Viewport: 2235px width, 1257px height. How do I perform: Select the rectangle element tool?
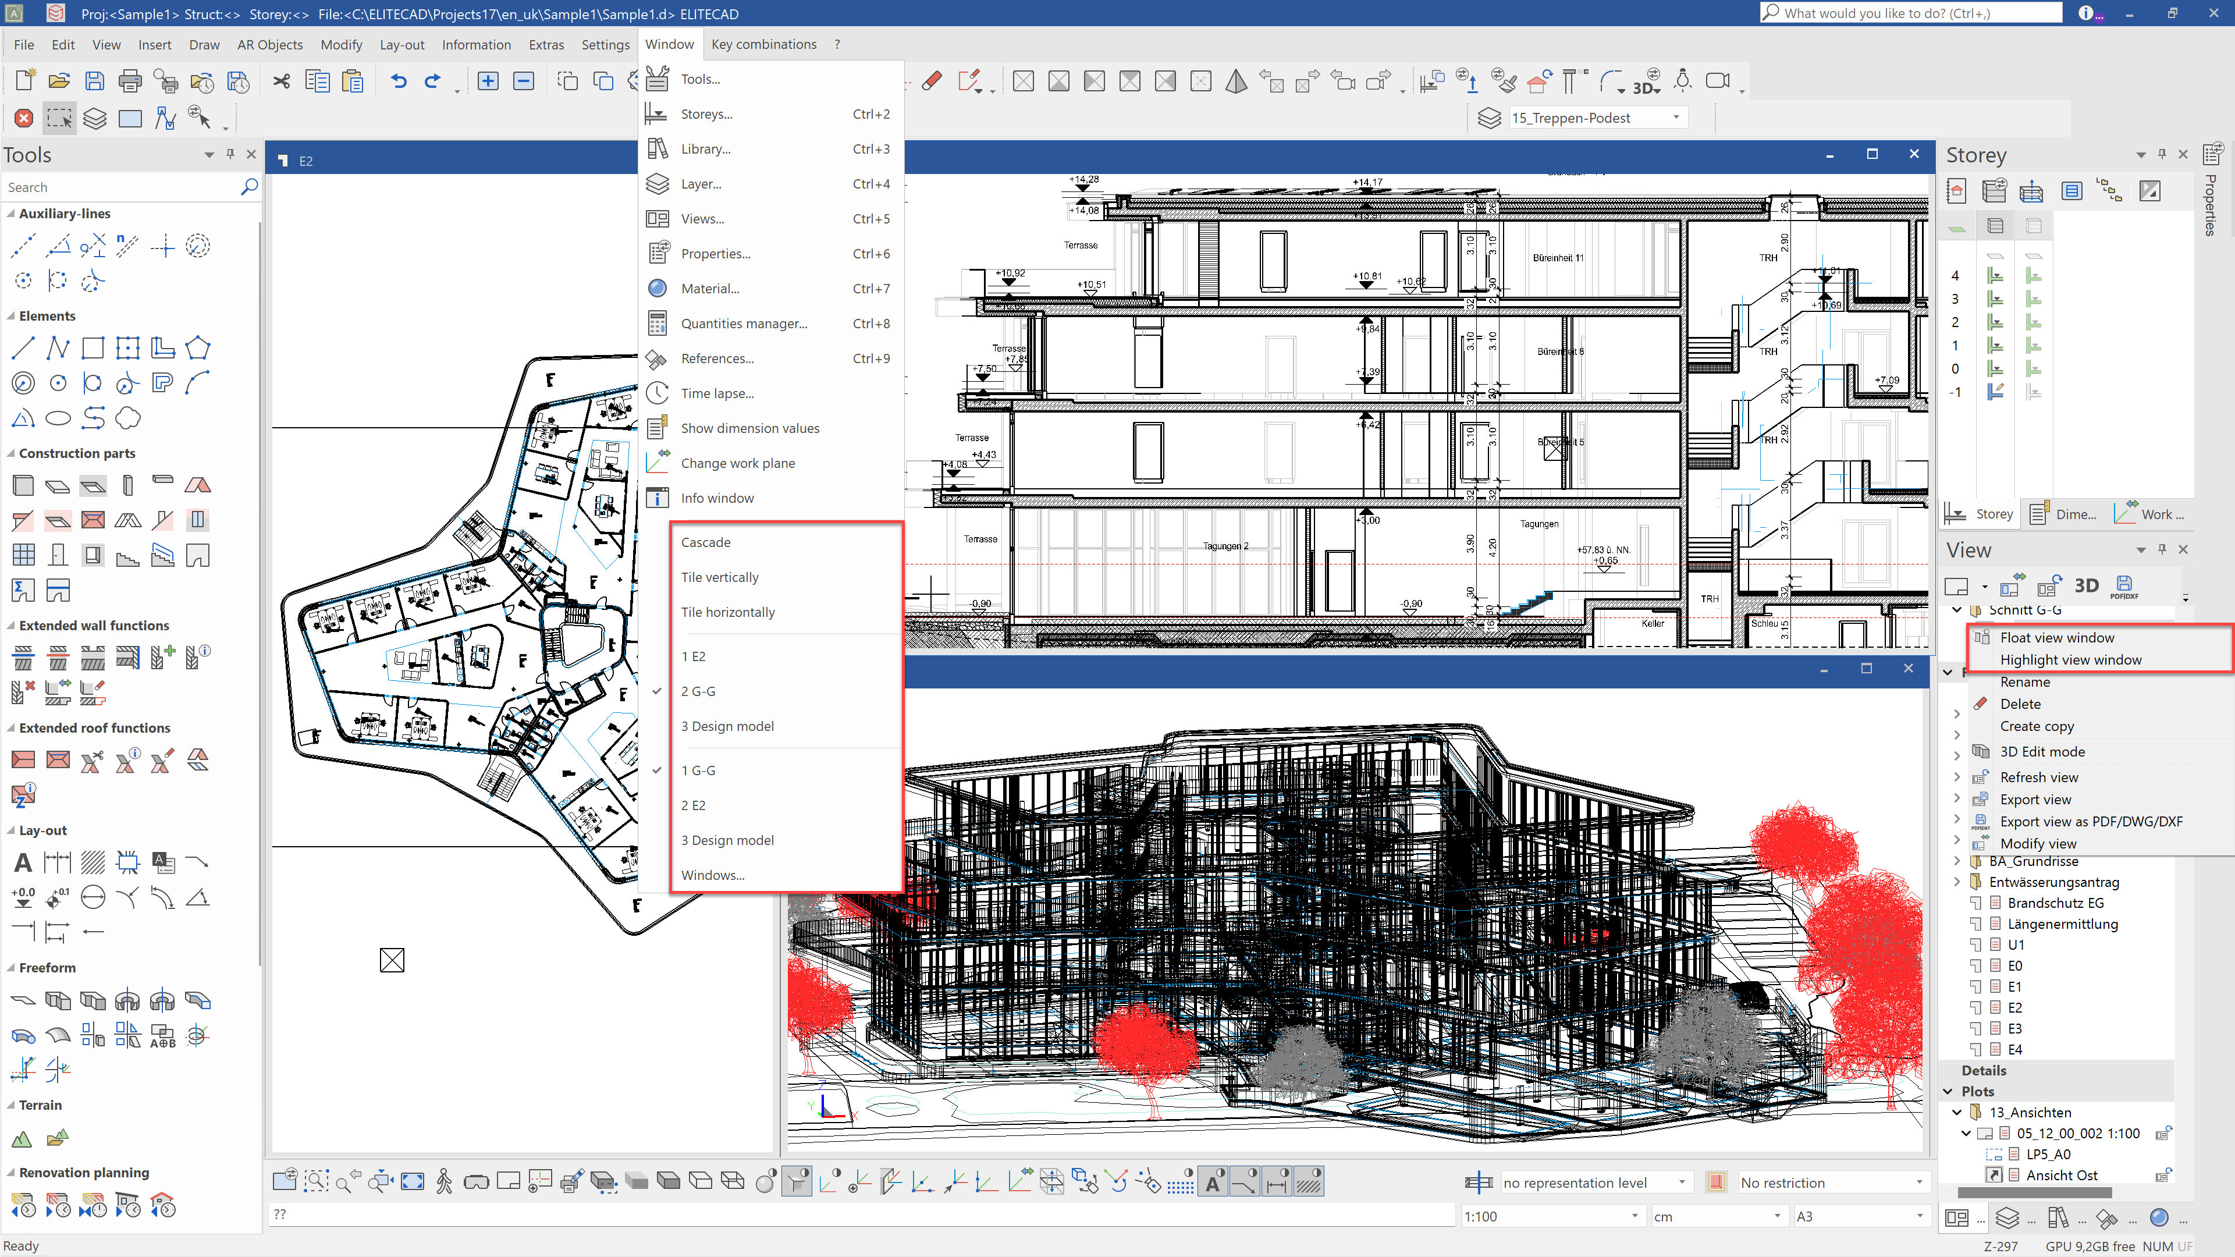[93, 349]
